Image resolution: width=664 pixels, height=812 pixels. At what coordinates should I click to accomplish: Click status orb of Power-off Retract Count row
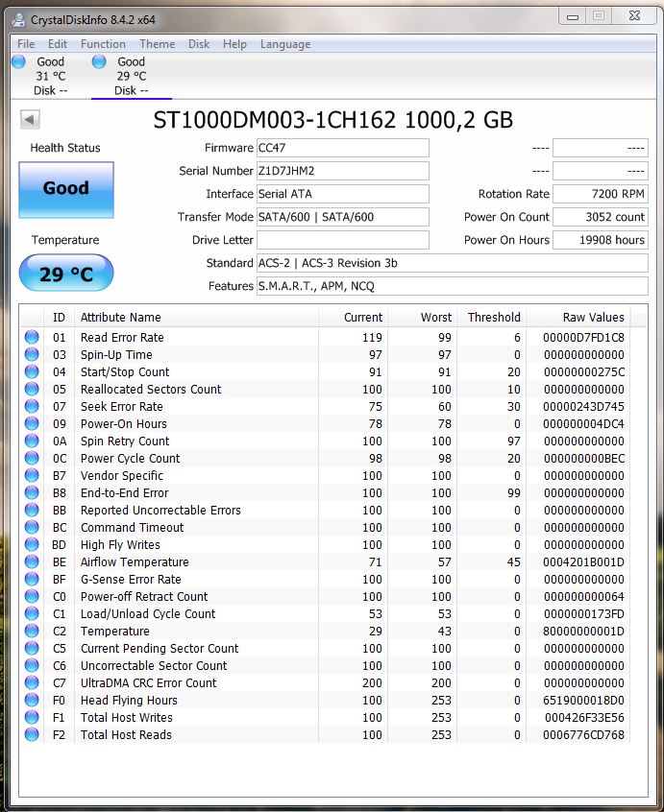point(32,596)
